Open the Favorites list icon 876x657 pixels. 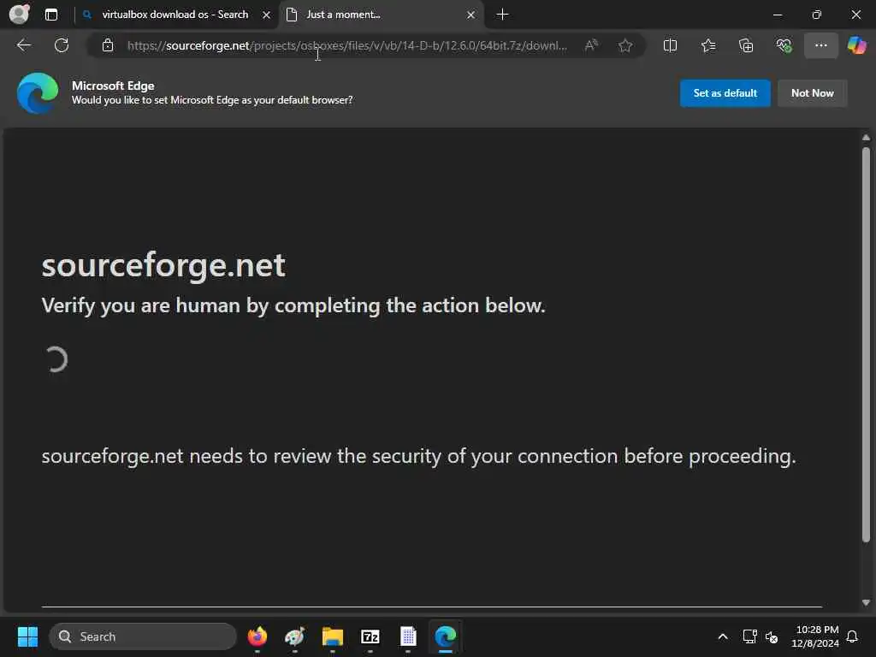707,45
